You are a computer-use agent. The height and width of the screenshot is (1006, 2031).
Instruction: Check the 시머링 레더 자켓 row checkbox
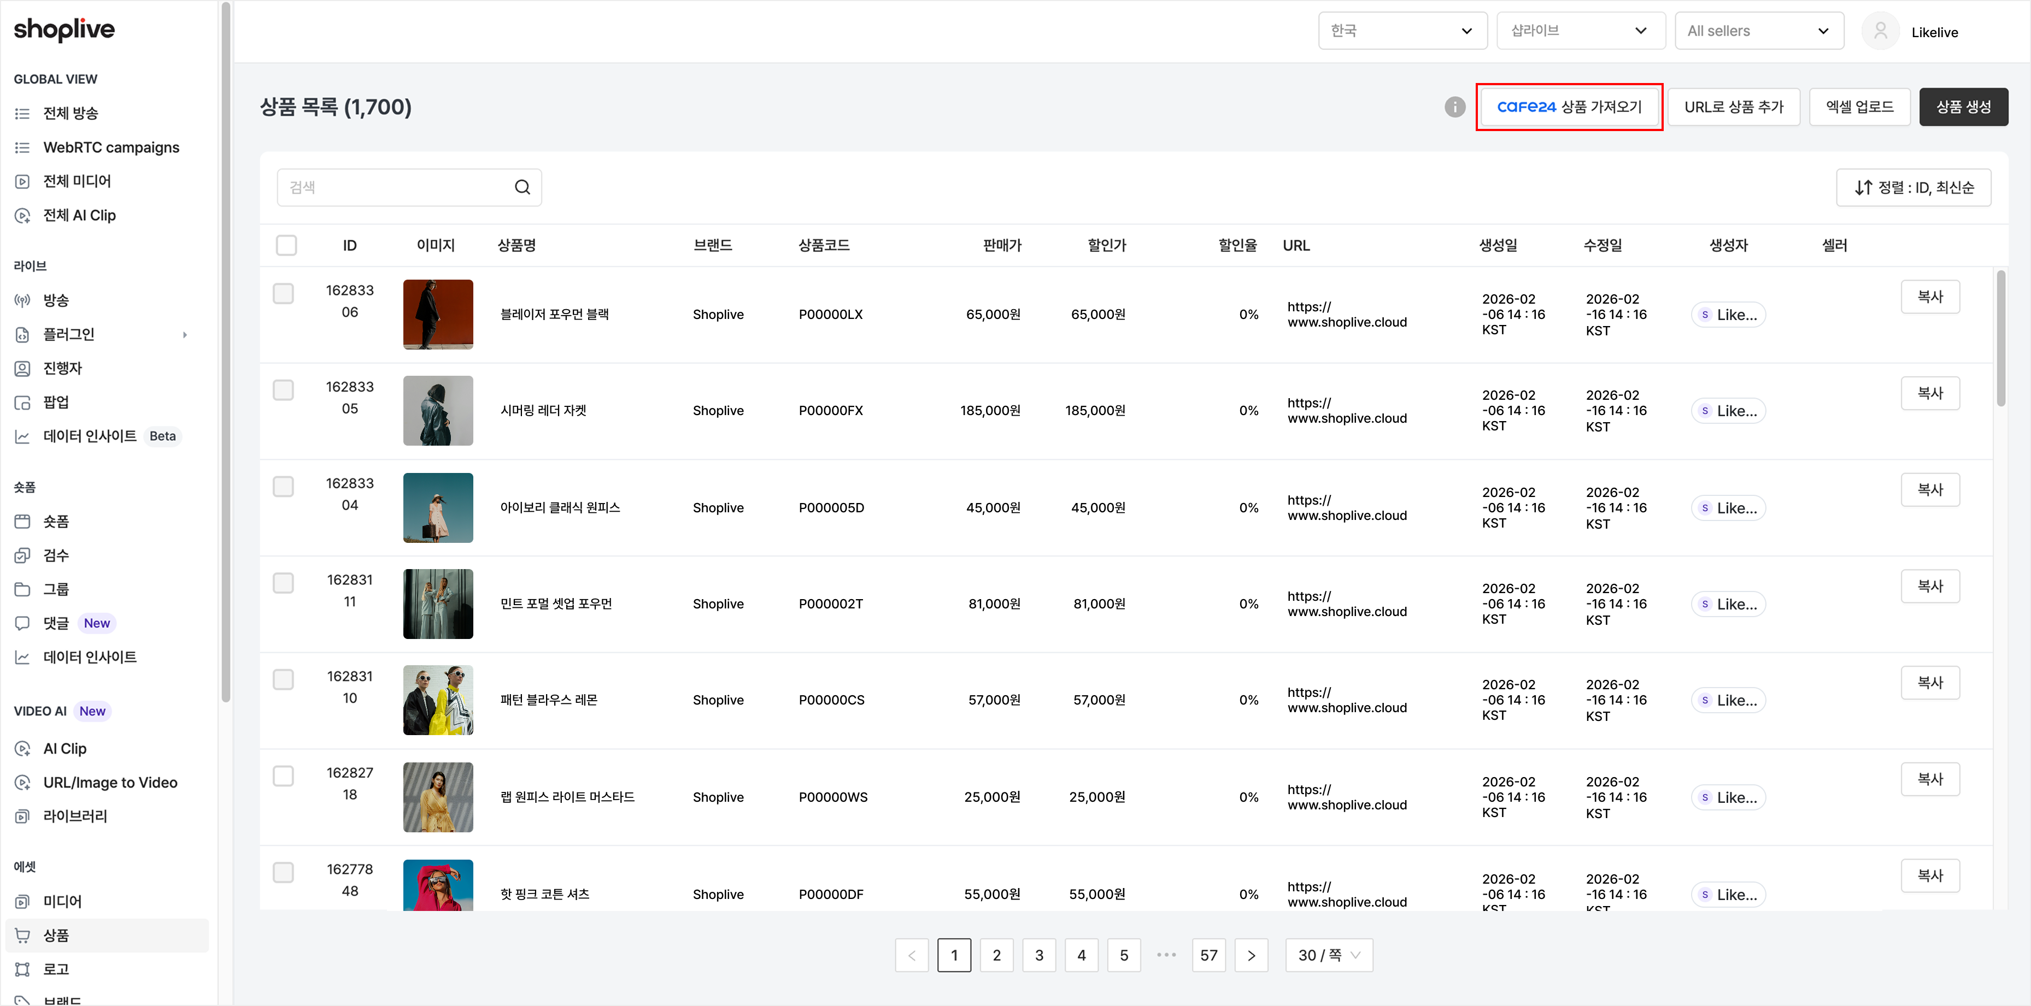283,390
